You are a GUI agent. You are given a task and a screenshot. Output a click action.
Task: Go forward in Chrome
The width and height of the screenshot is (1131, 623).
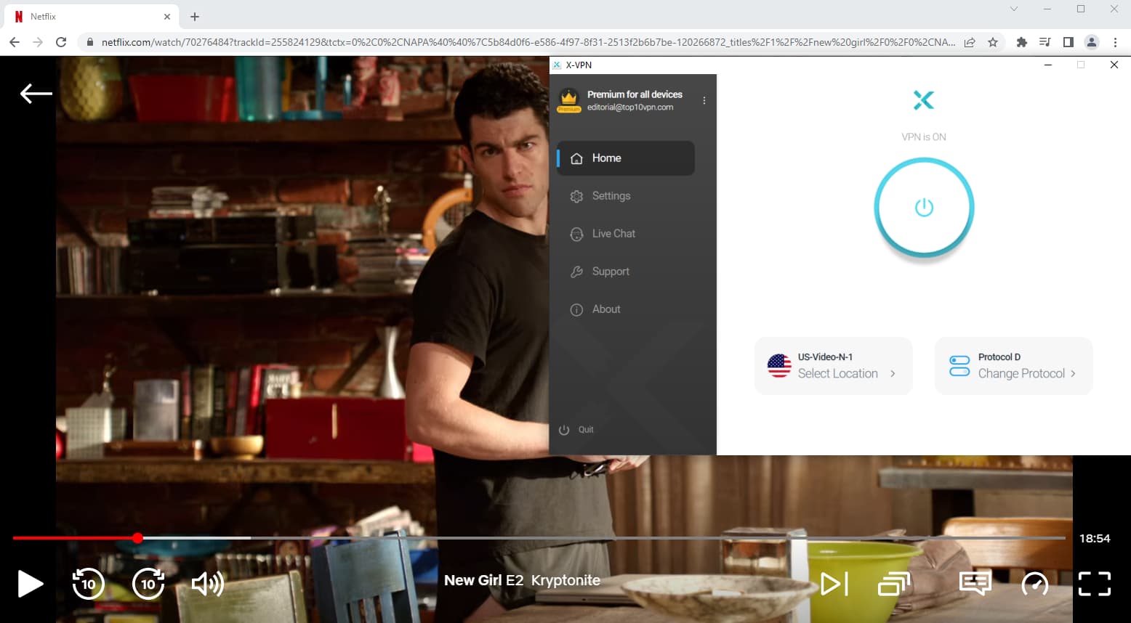point(38,42)
